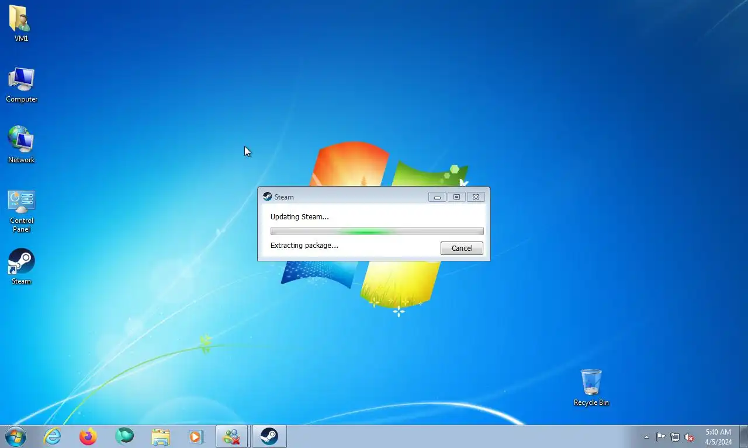Switch to the users taskbar app with red X
This screenshot has width=748, height=448.
pyautogui.click(x=232, y=436)
